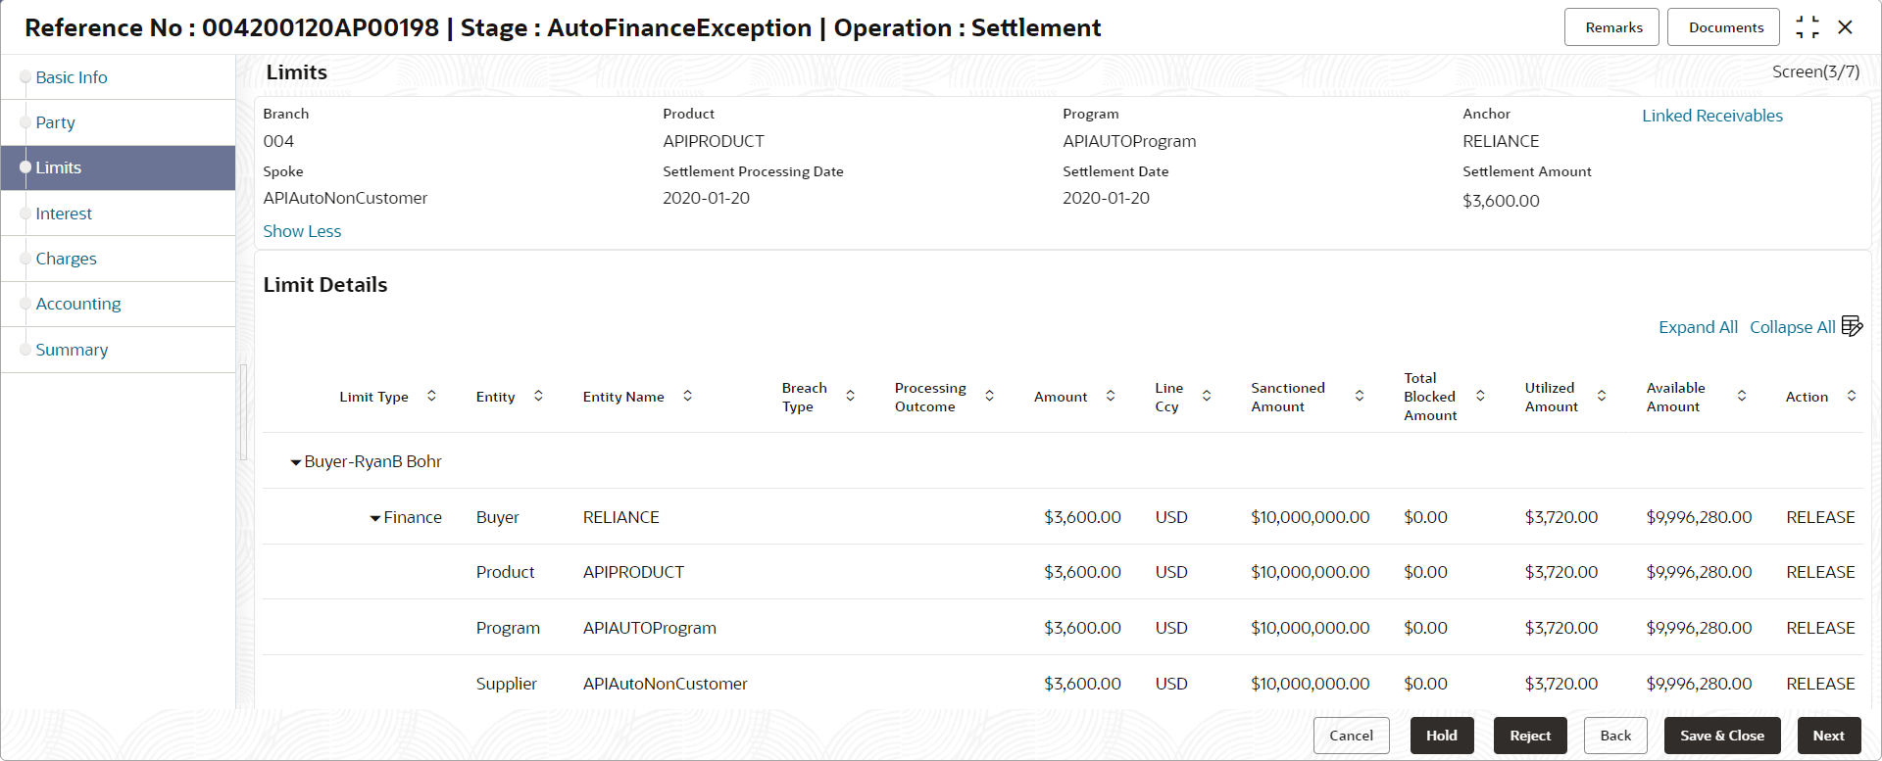Screen dimensions: 1882x761
Task: Sort by Breach Type column arrows
Action: [x=850, y=396]
